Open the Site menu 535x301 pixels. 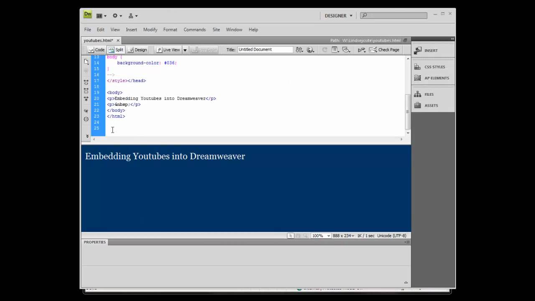[x=216, y=30]
